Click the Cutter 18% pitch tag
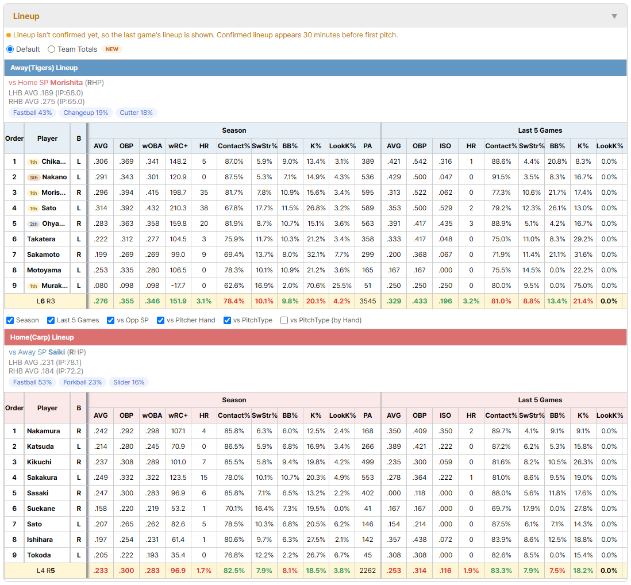The image size is (631, 585). tap(136, 113)
